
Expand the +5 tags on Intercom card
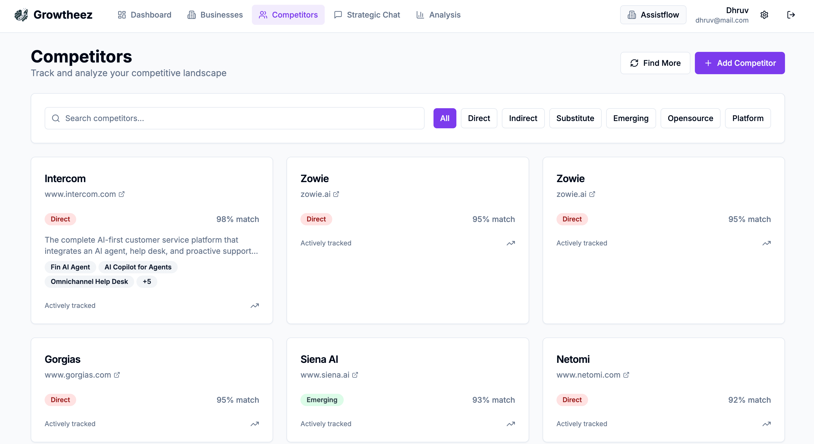coord(147,281)
